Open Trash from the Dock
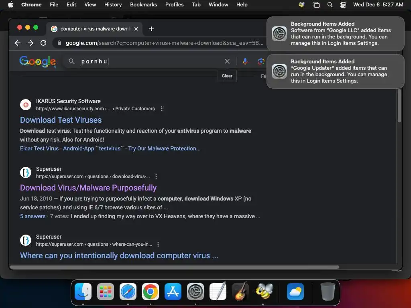Screen dimensions: 411x308 tap(328, 292)
